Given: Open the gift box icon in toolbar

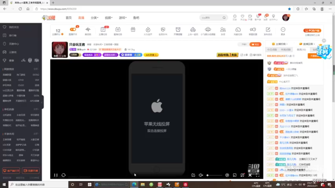Looking at the screenshot, I should [x=133, y=30].
